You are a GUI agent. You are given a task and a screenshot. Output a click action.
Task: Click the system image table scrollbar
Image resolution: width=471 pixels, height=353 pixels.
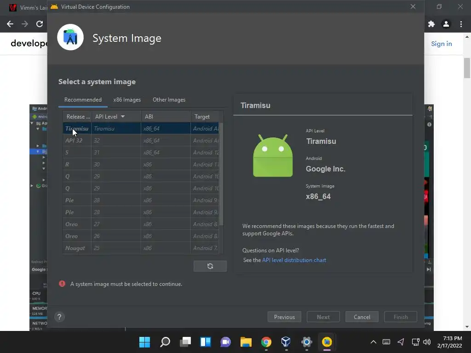click(221, 174)
